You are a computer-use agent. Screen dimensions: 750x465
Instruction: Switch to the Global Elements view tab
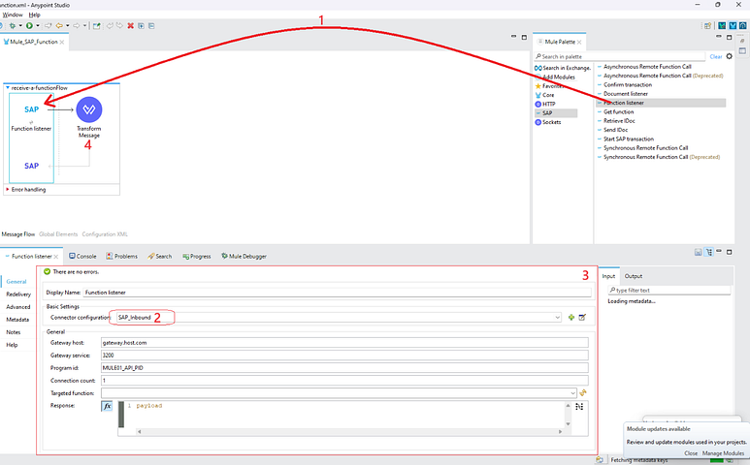coord(58,234)
